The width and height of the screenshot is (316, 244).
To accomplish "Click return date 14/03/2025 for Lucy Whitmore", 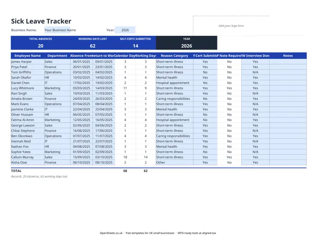I will [x=104, y=88].
